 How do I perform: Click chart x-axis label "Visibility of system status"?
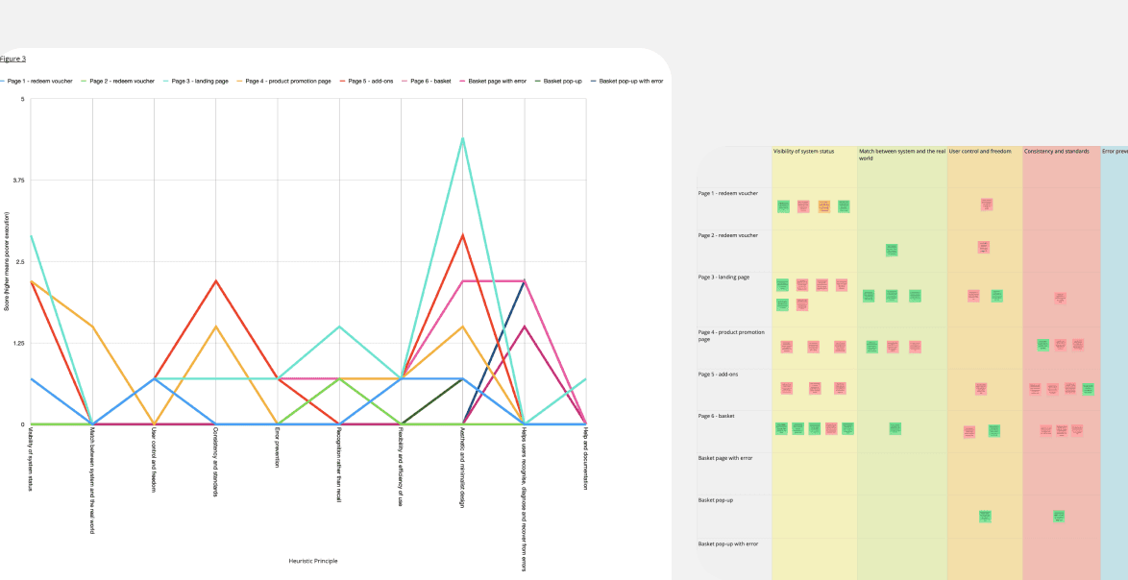click(x=30, y=459)
